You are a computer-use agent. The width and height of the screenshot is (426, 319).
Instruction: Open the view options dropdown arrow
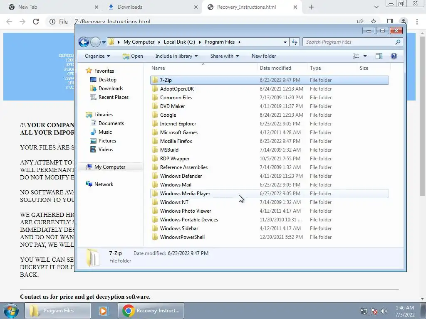(365, 56)
